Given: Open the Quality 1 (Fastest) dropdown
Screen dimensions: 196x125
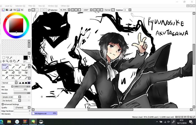Looking at the screenshot, I should 22,107.
